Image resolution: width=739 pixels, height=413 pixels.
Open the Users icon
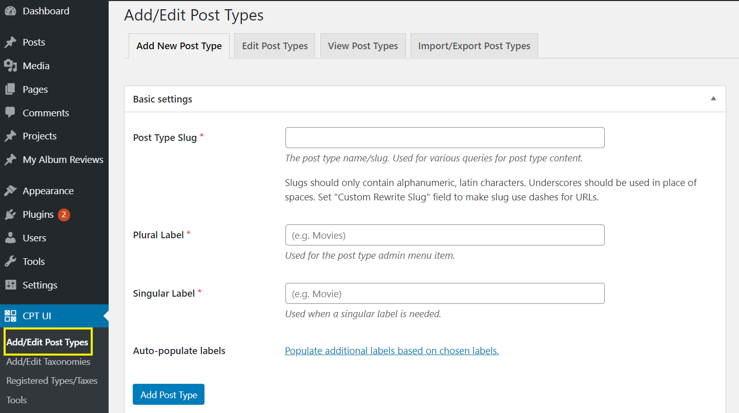(x=10, y=238)
